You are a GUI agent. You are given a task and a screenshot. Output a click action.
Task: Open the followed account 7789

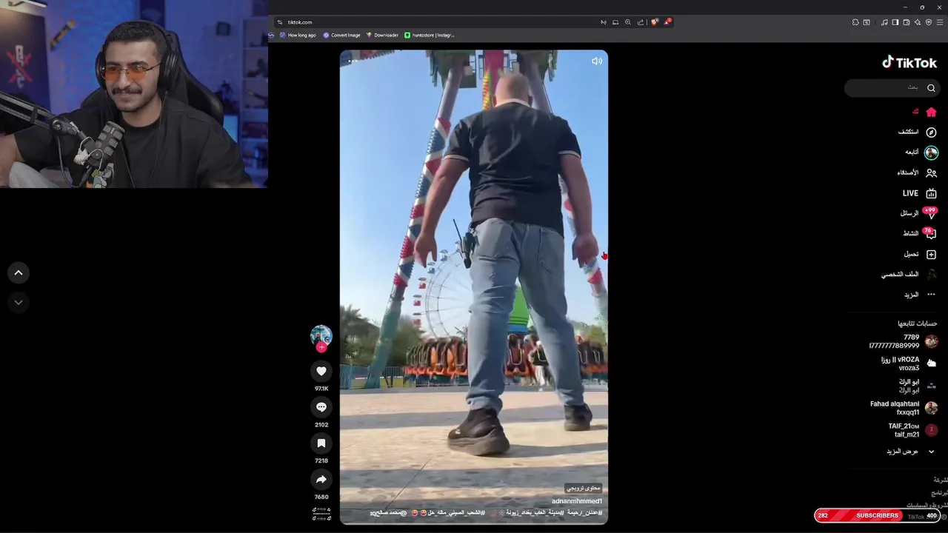click(x=903, y=341)
